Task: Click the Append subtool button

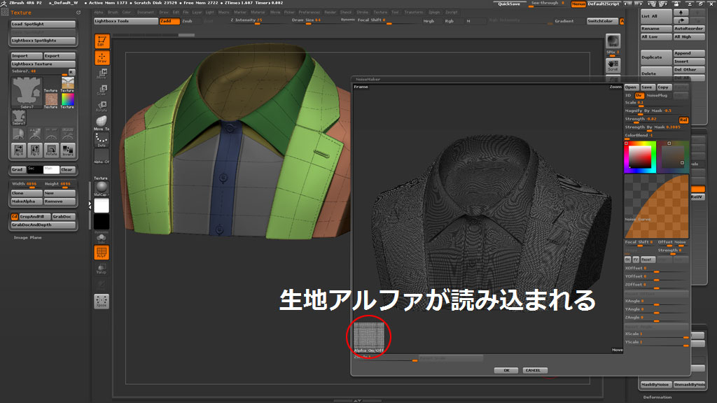Action: coord(689,53)
